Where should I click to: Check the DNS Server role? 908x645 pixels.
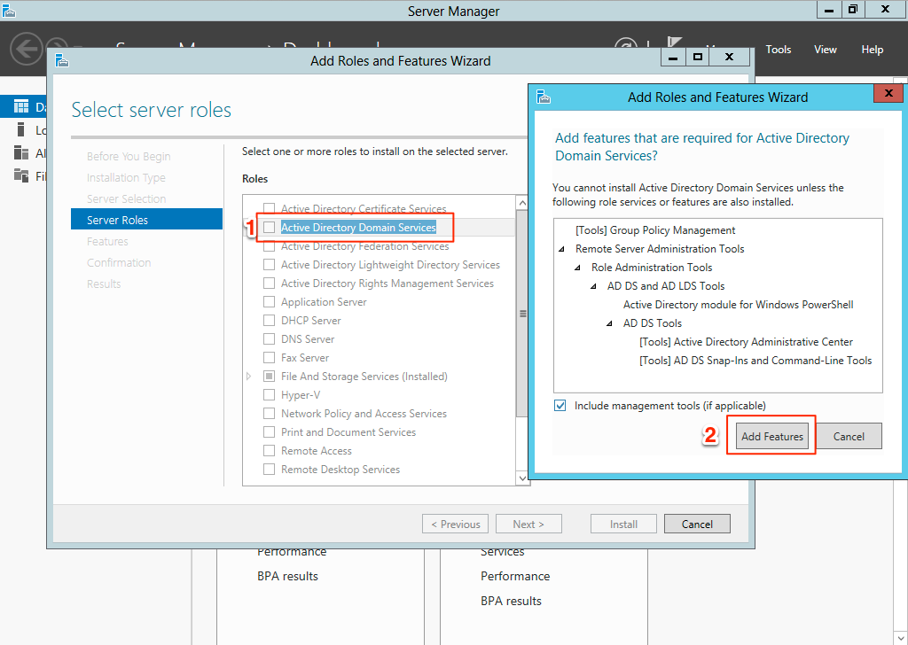[x=269, y=338]
